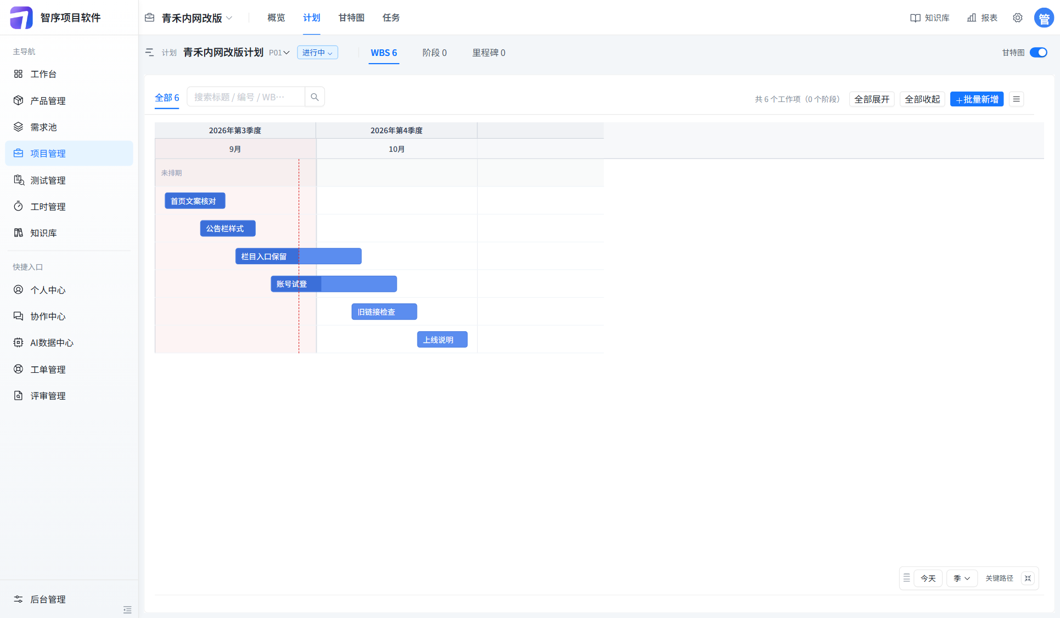Viewport: 1060px width, 618px height.
Task: Open 评审管理 shortcut
Action: [69, 396]
